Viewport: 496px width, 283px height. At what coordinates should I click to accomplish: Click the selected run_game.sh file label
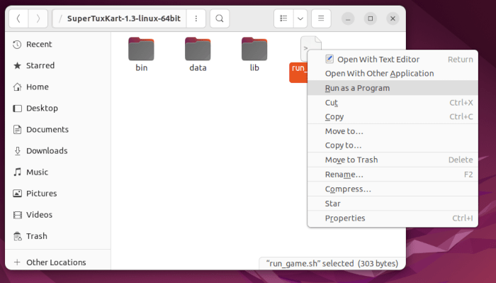click(x=298, y=72)
